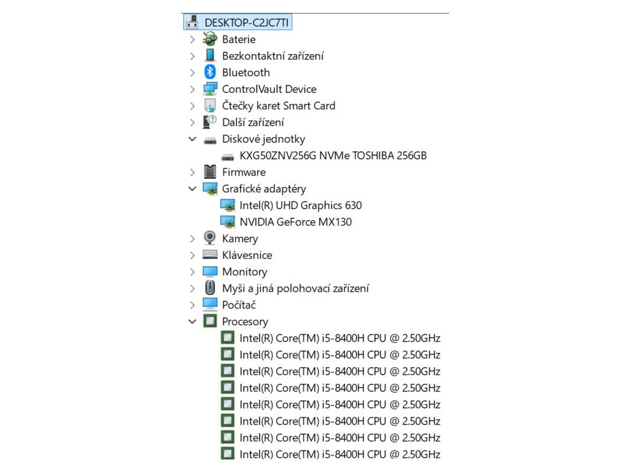Click the Grafické adaptéry category icon

(x=210, y=189)
